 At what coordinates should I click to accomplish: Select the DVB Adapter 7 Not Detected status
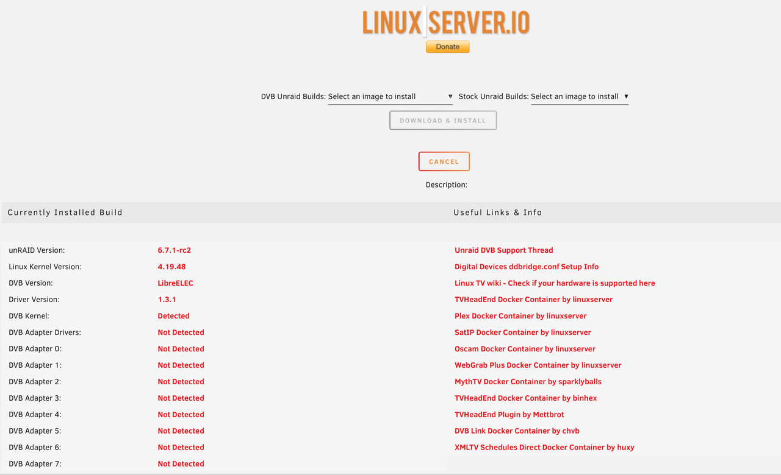pos(181,464)
